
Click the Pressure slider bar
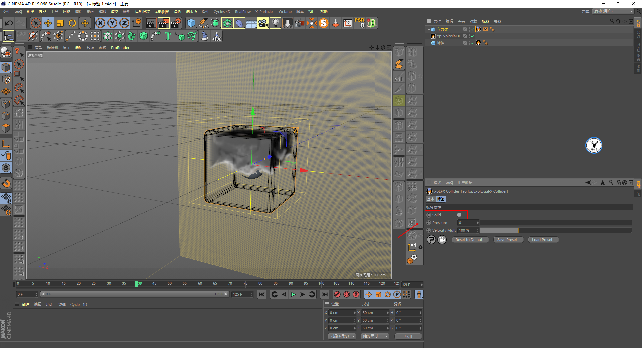556,223
